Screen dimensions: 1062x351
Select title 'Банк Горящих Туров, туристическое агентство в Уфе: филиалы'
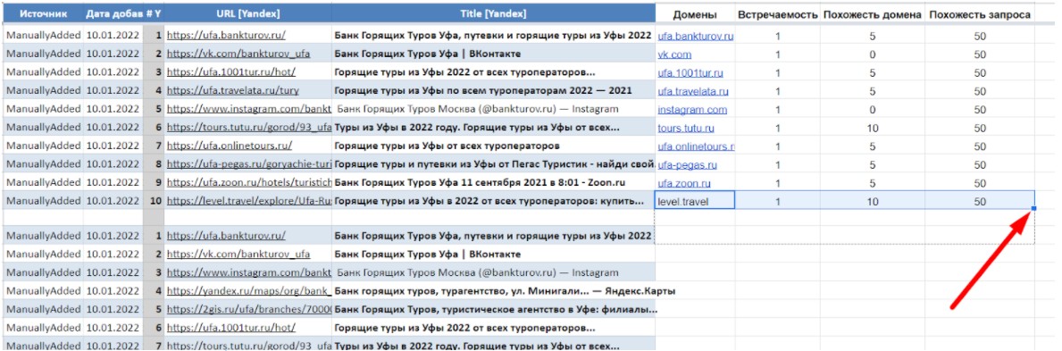coord(495,310)
